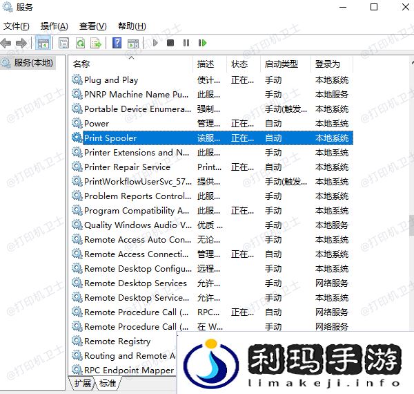Select the Printer Repair Service row
414x394 pixels.
point(212,167)
